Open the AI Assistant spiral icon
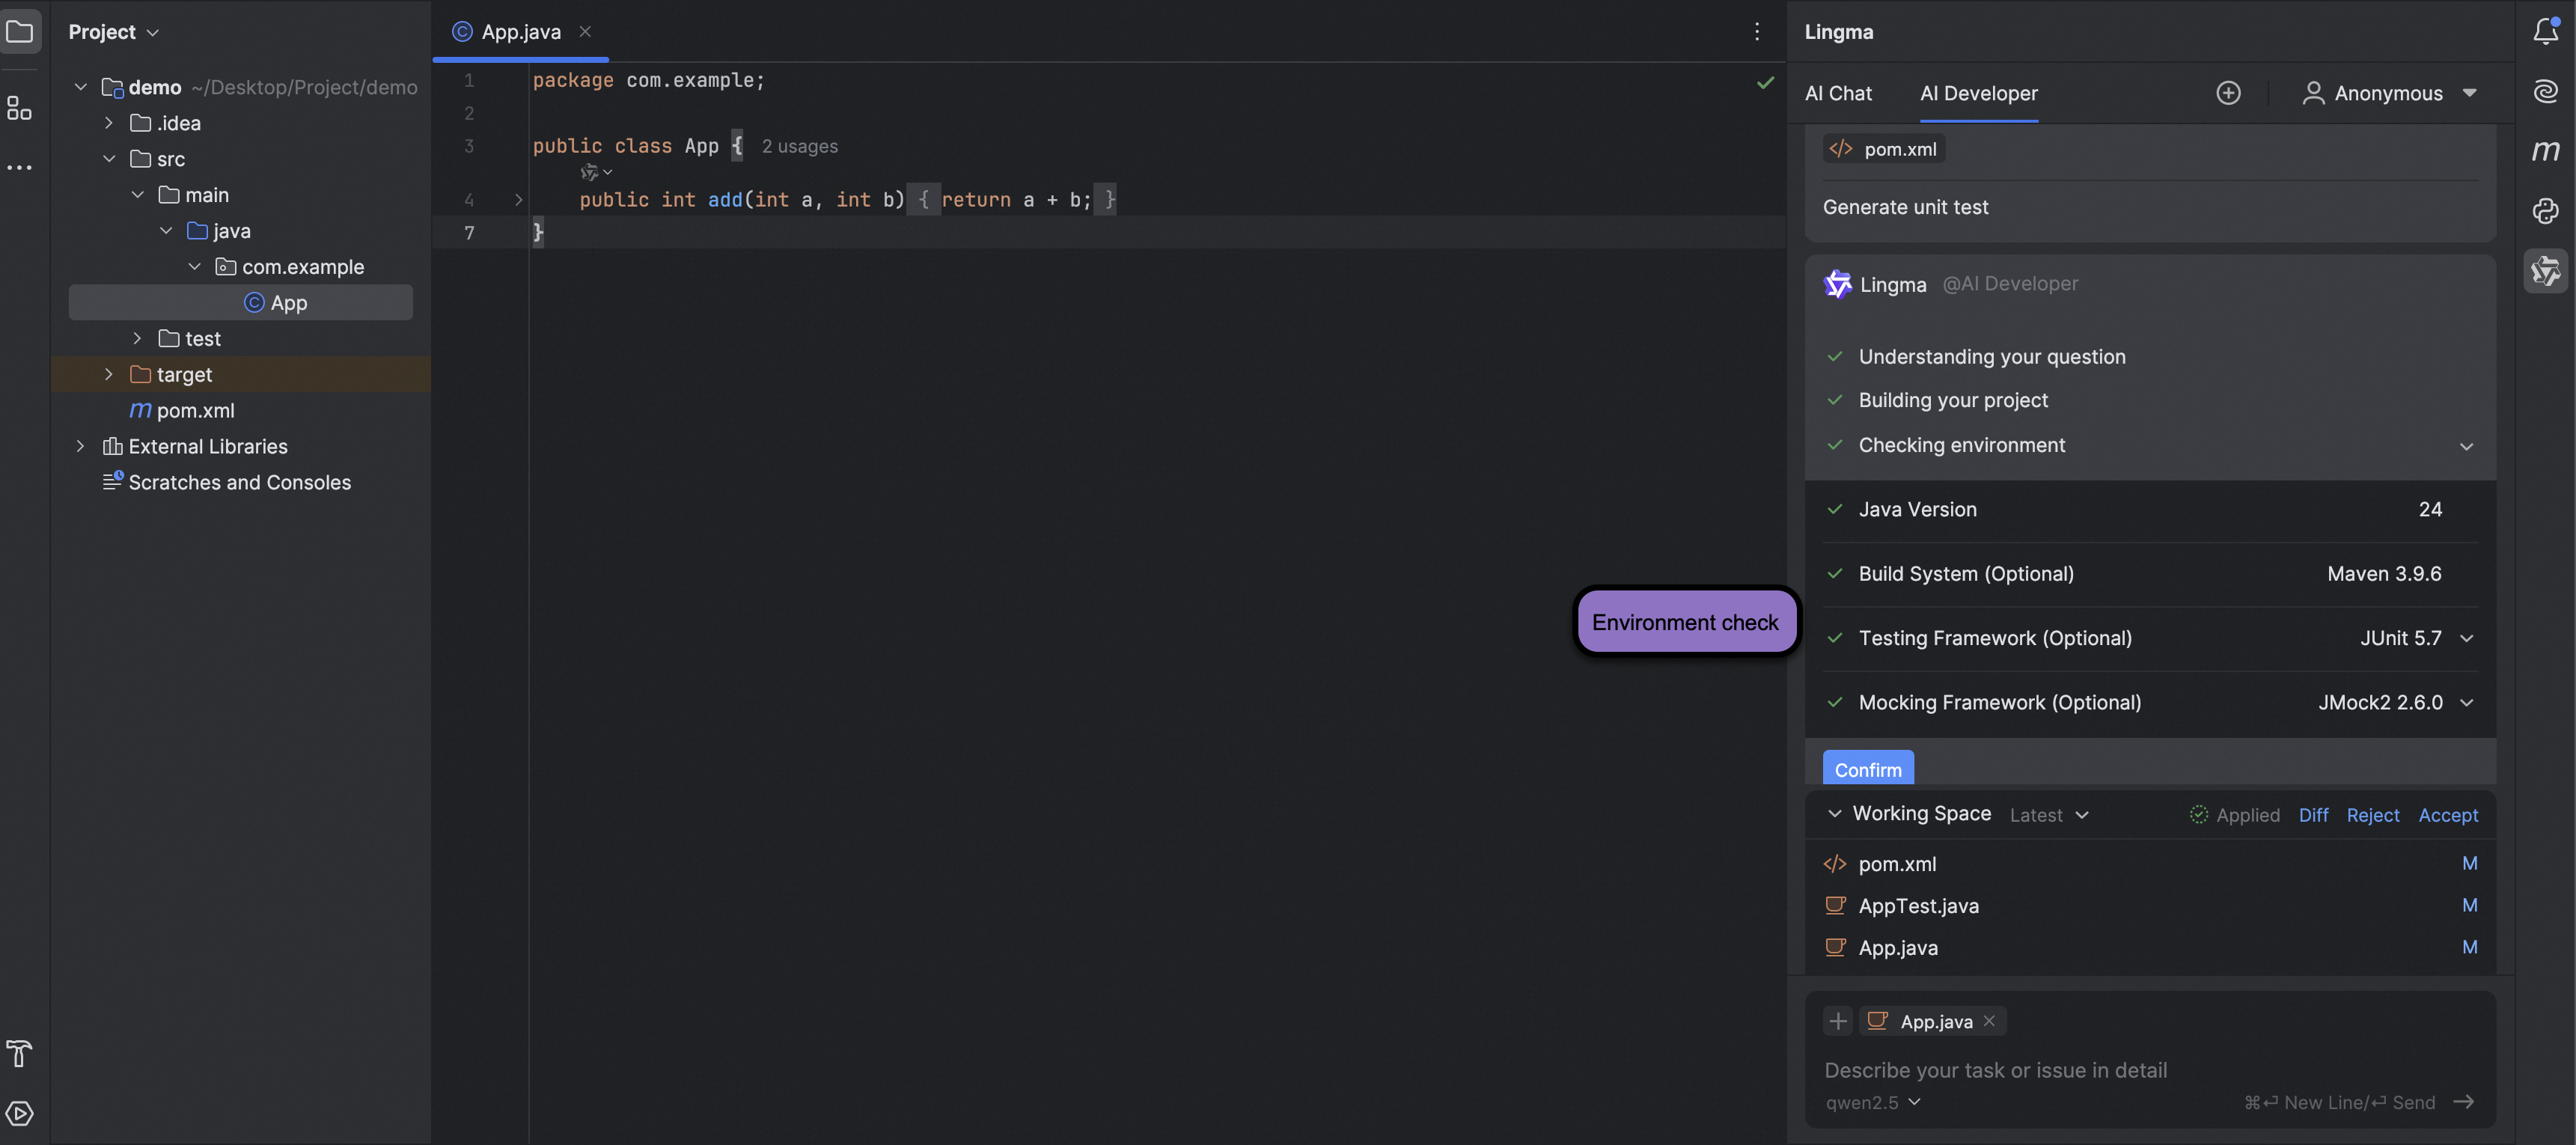This screenshot has height=1145, width=2576. [2545, 92]
